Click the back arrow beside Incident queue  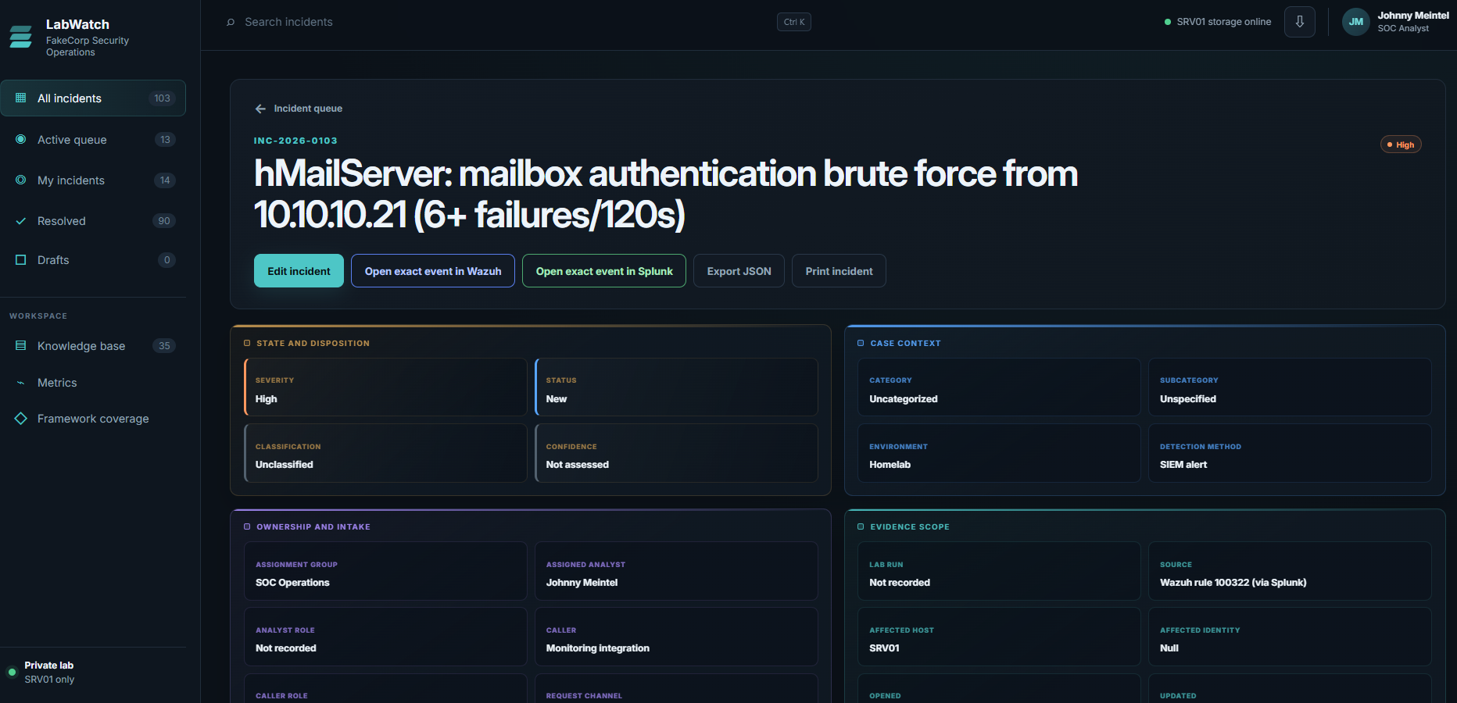pyautogui.click(x=260, y=109)
